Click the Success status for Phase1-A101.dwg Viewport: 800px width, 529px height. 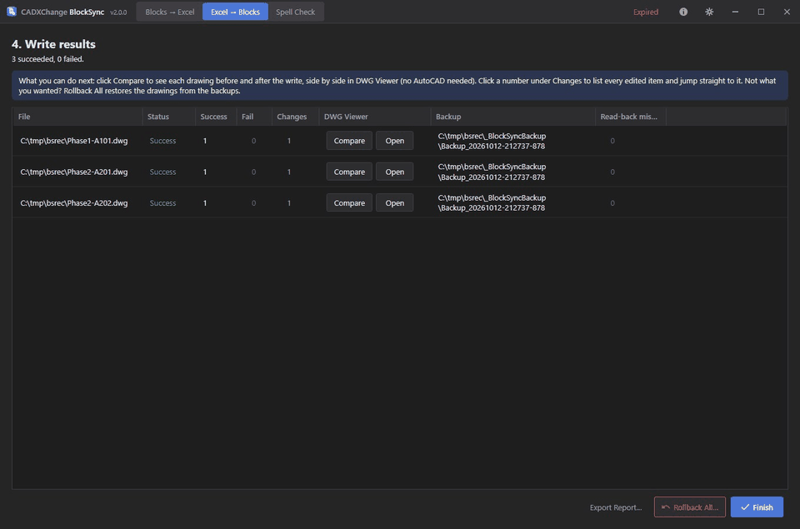pyautogui.click(x=162, y=141)
